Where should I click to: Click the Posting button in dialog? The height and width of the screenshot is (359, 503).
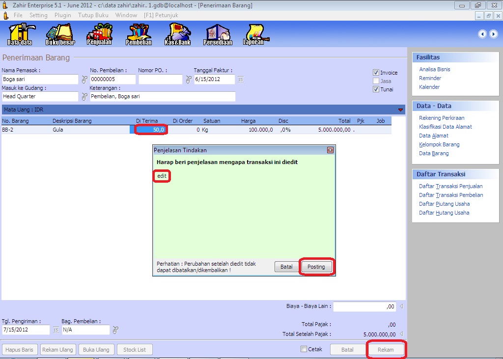pos(316,267)
